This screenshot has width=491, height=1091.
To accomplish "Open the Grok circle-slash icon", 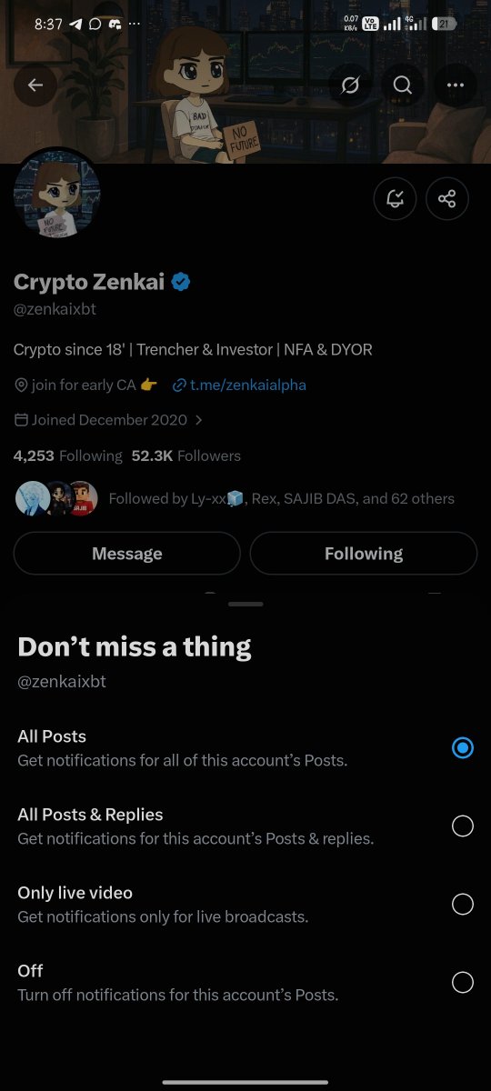I will [350, 85].
